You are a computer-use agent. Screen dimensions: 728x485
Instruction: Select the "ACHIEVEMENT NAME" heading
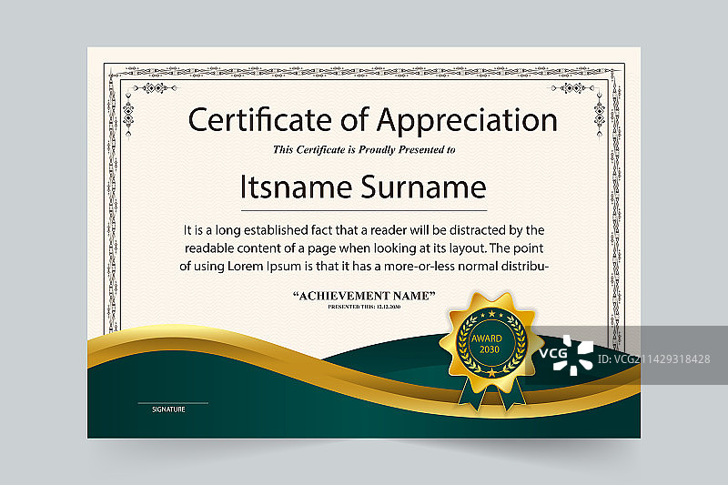364,296
